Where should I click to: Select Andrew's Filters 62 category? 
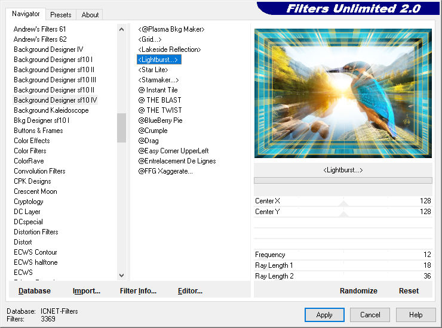(40, 39)
